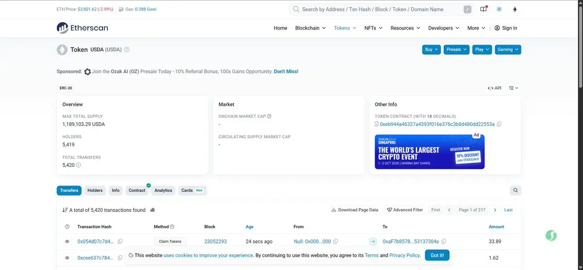Open the Buy dropdown button
583x270 pixels.
click(431, 49)
